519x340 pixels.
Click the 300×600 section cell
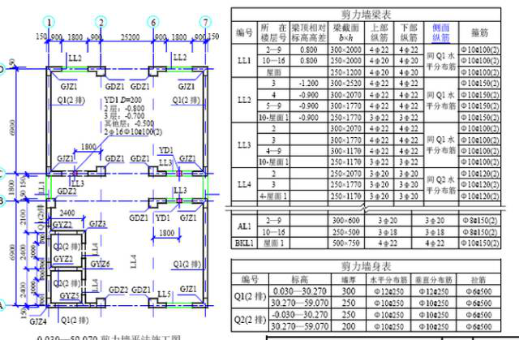pos(346,221)
